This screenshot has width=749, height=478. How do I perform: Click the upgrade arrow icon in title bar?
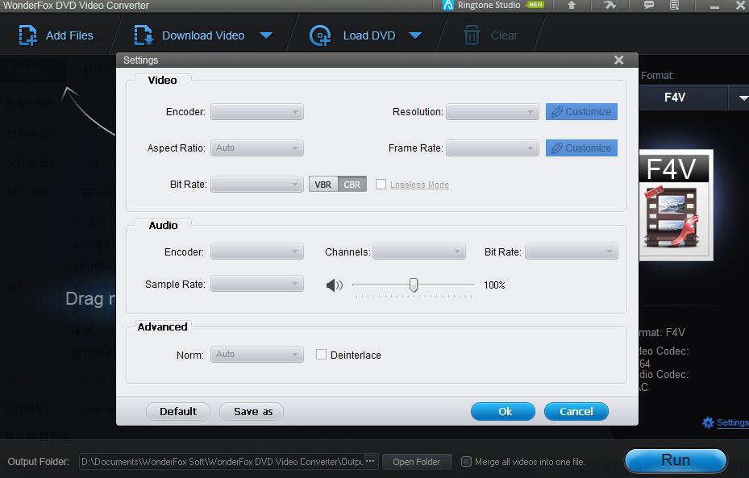pos(572,6)
